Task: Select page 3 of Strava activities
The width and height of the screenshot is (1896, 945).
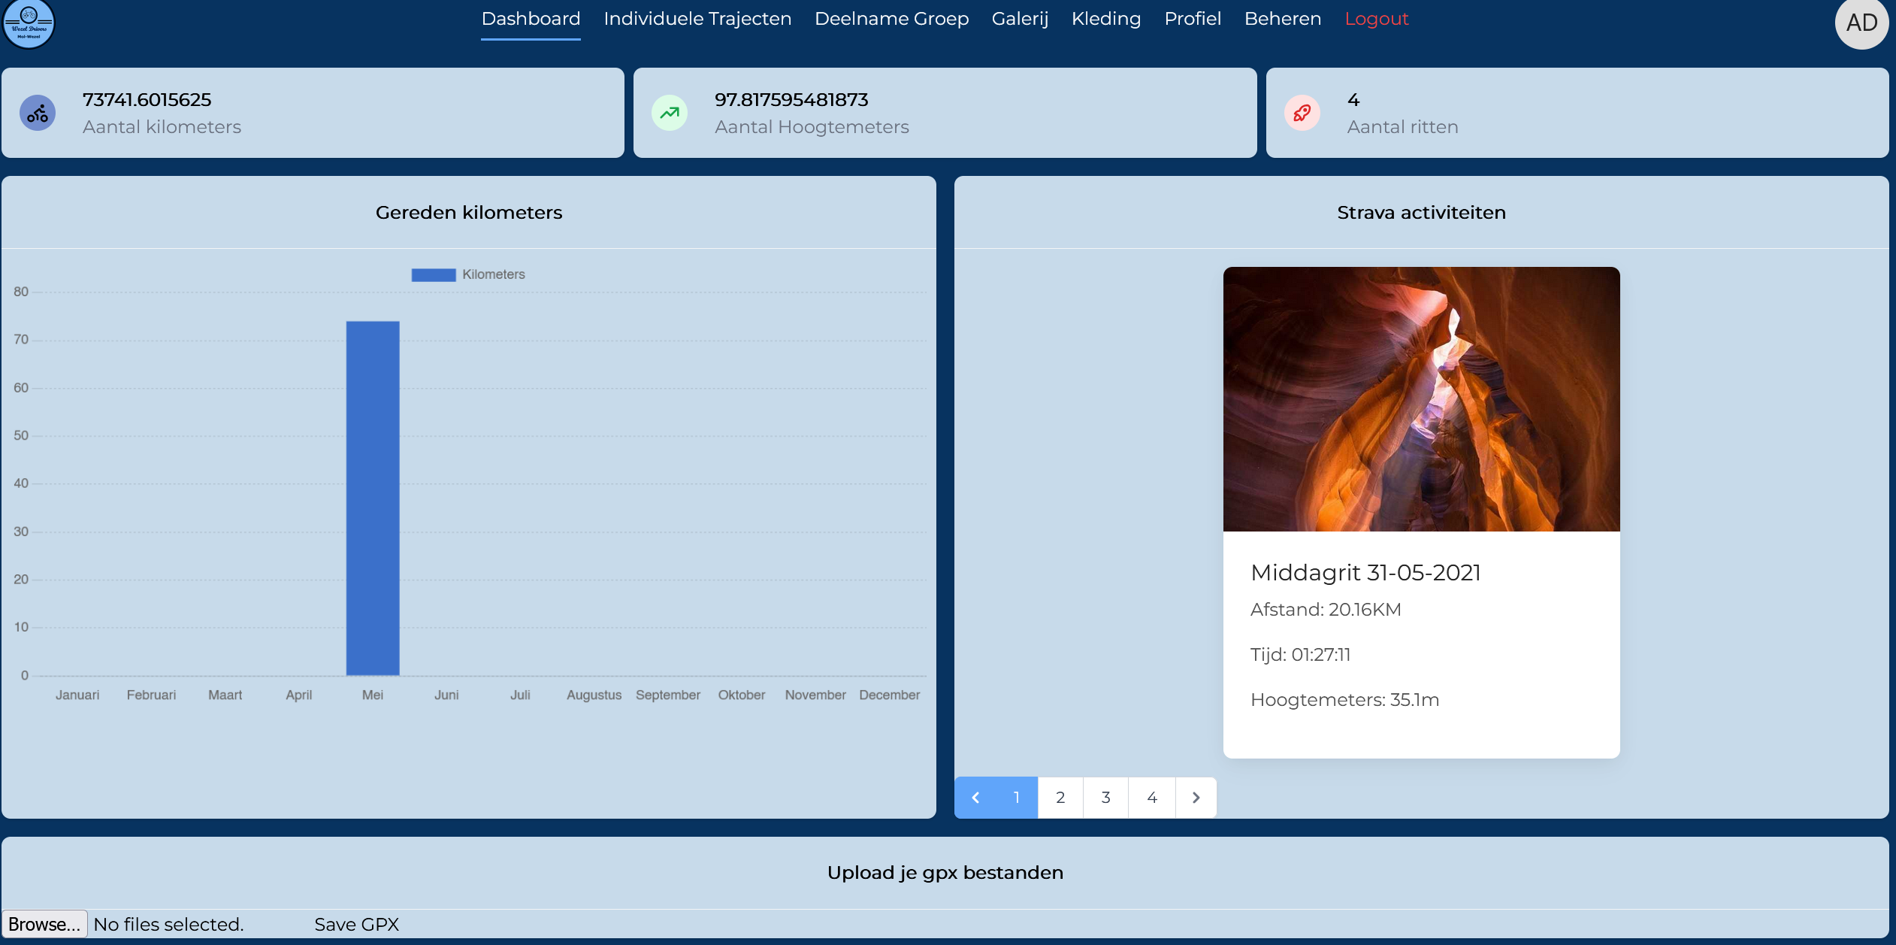Action: pos(1105,798)
